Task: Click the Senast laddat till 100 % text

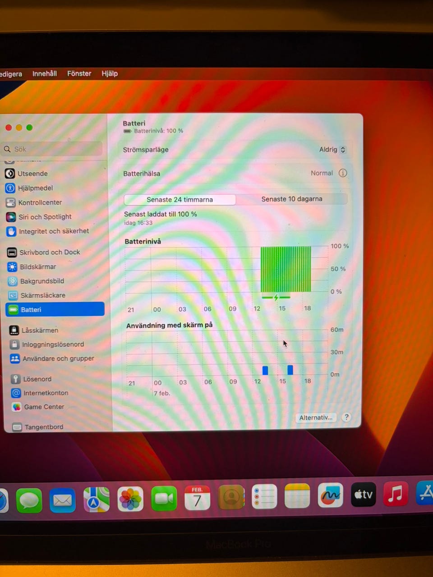Action: 161,214
